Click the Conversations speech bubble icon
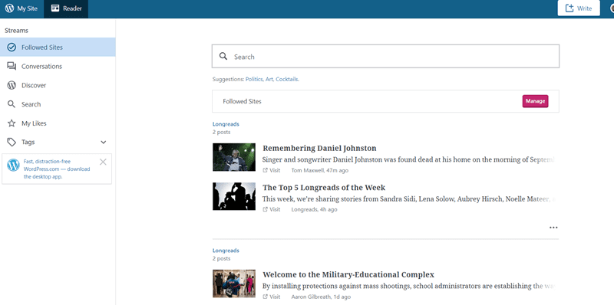The width and height of the screenshot is (614, 305). [x=12, y=67]
